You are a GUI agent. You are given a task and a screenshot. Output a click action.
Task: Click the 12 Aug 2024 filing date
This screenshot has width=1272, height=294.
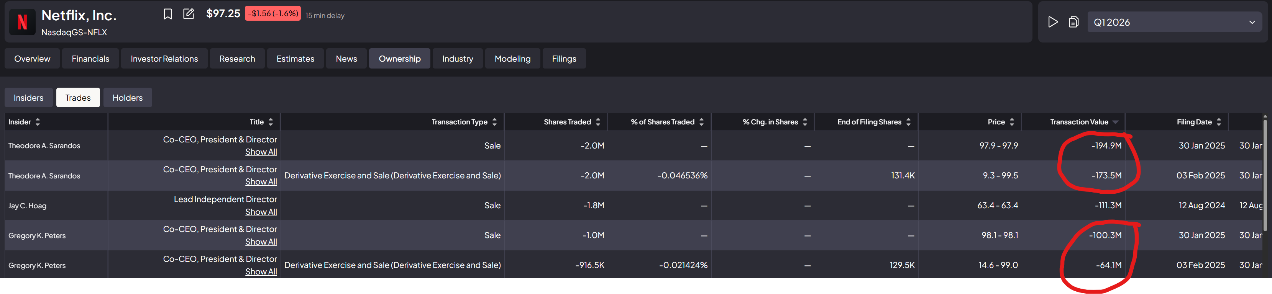[x=1202, y=205]
